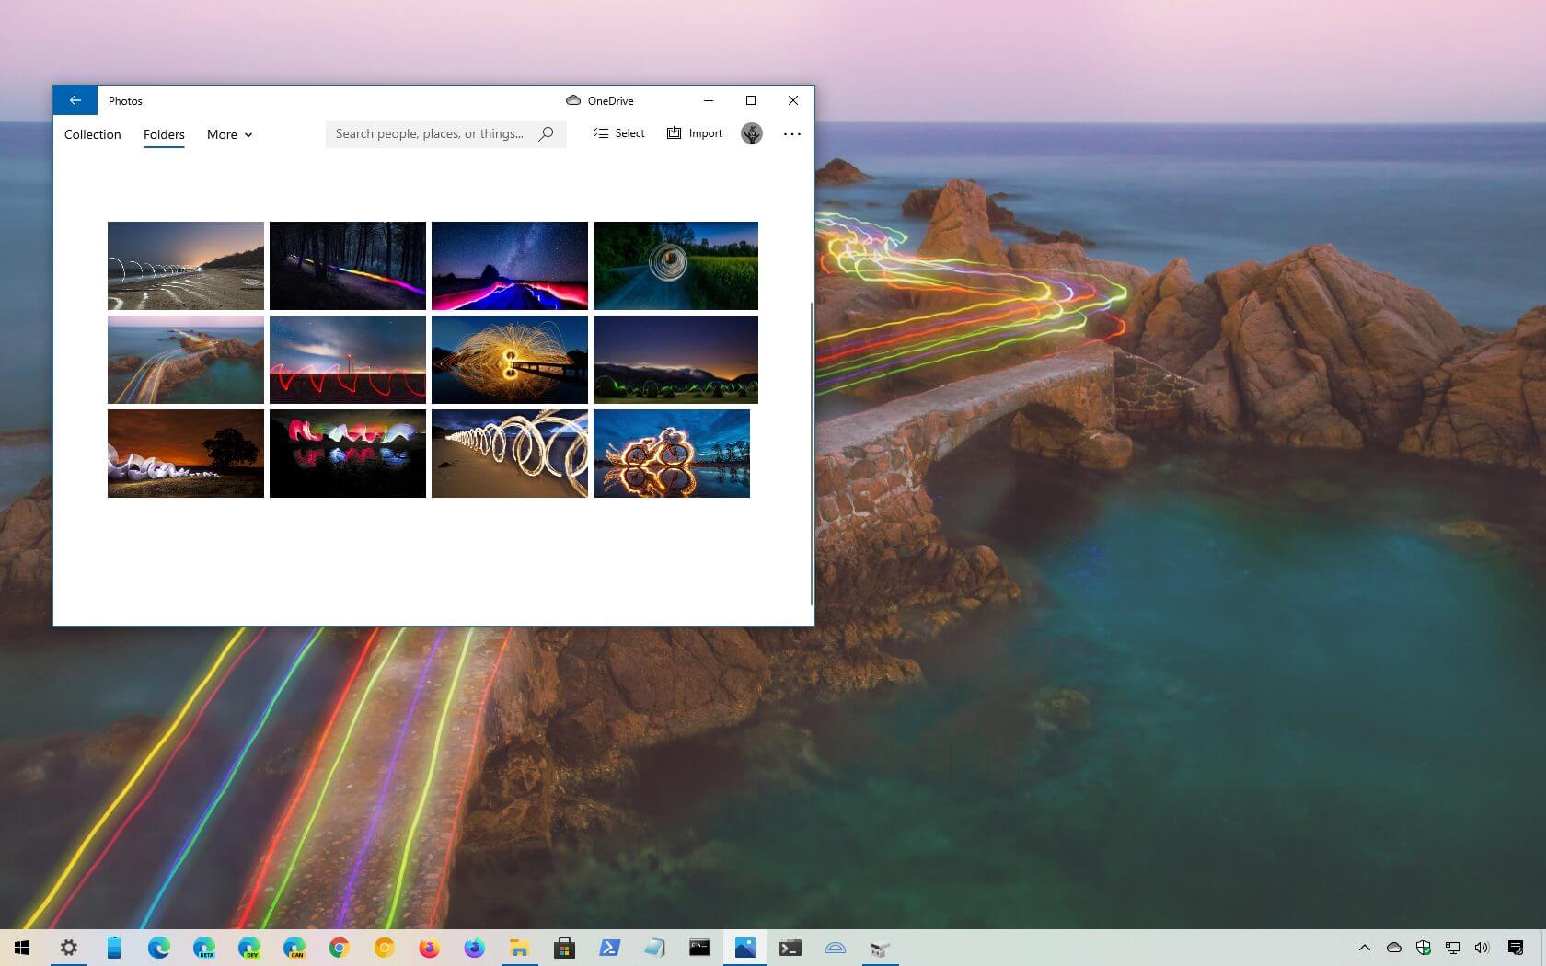Image resolution: width=1546 pixels, height=966 pixels.
Task: Click the Import icon
Action: pyautogui.click(x=674, y=133)
